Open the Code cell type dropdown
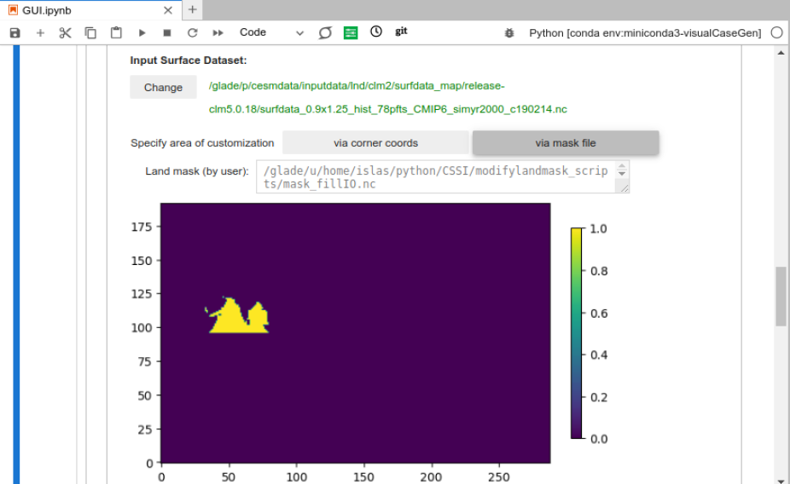The width and height of the screenshot is (790, 484). [271, 32]
